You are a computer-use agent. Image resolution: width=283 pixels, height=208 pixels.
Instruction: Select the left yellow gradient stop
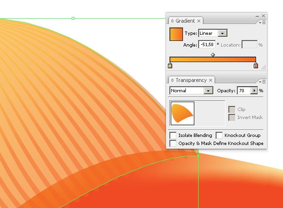(170, 65)
